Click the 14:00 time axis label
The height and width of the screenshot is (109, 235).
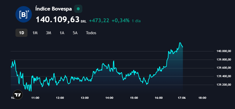tap(109, 98)
